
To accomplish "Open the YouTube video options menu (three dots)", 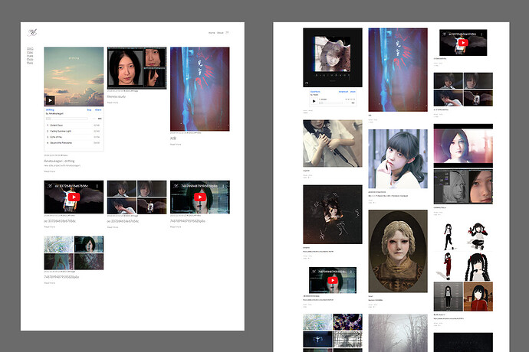I will point(97,185).
